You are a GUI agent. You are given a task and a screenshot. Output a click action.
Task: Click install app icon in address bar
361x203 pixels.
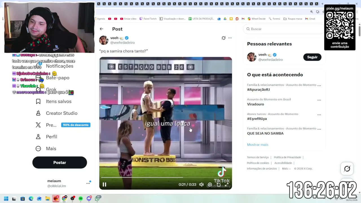[318, 12]
